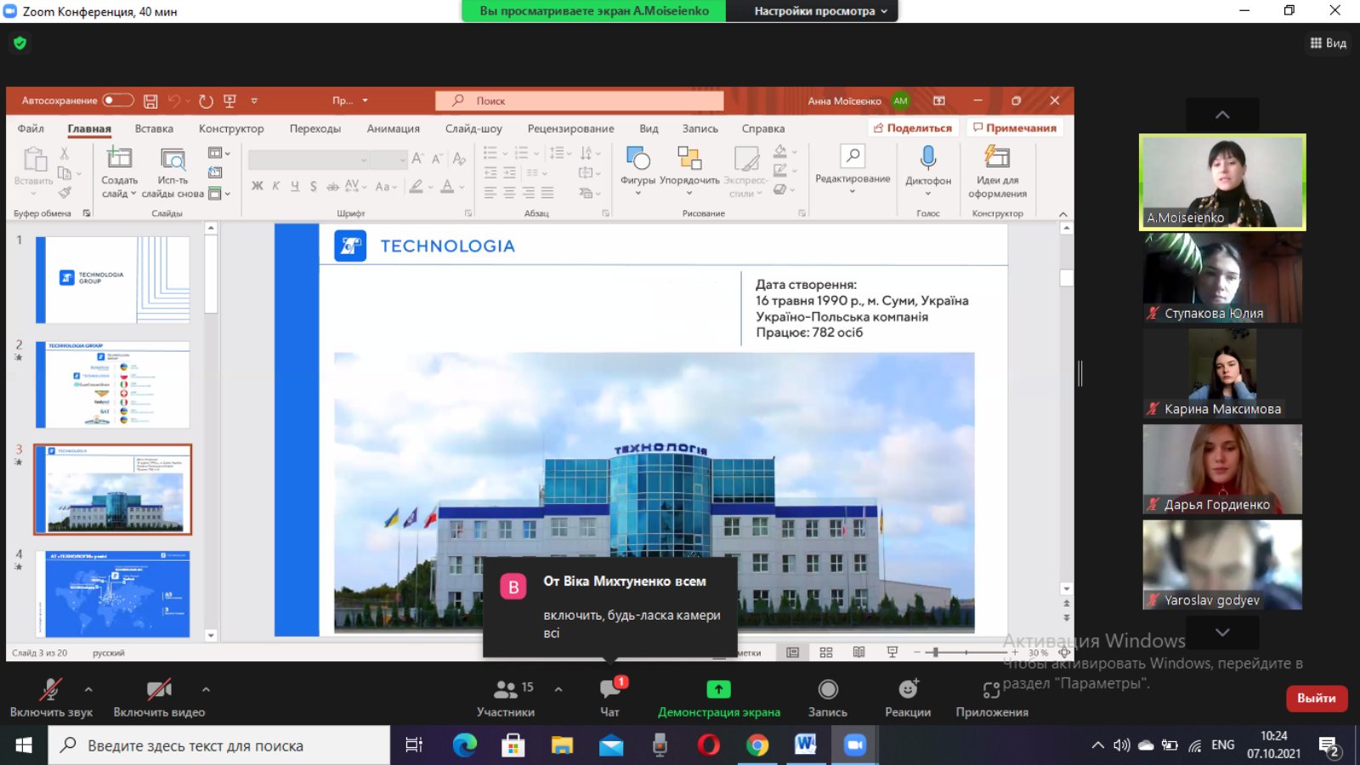This screenshot has height=765, width=1360.
Task: Open the font name combo box
Action: [309, 159]
